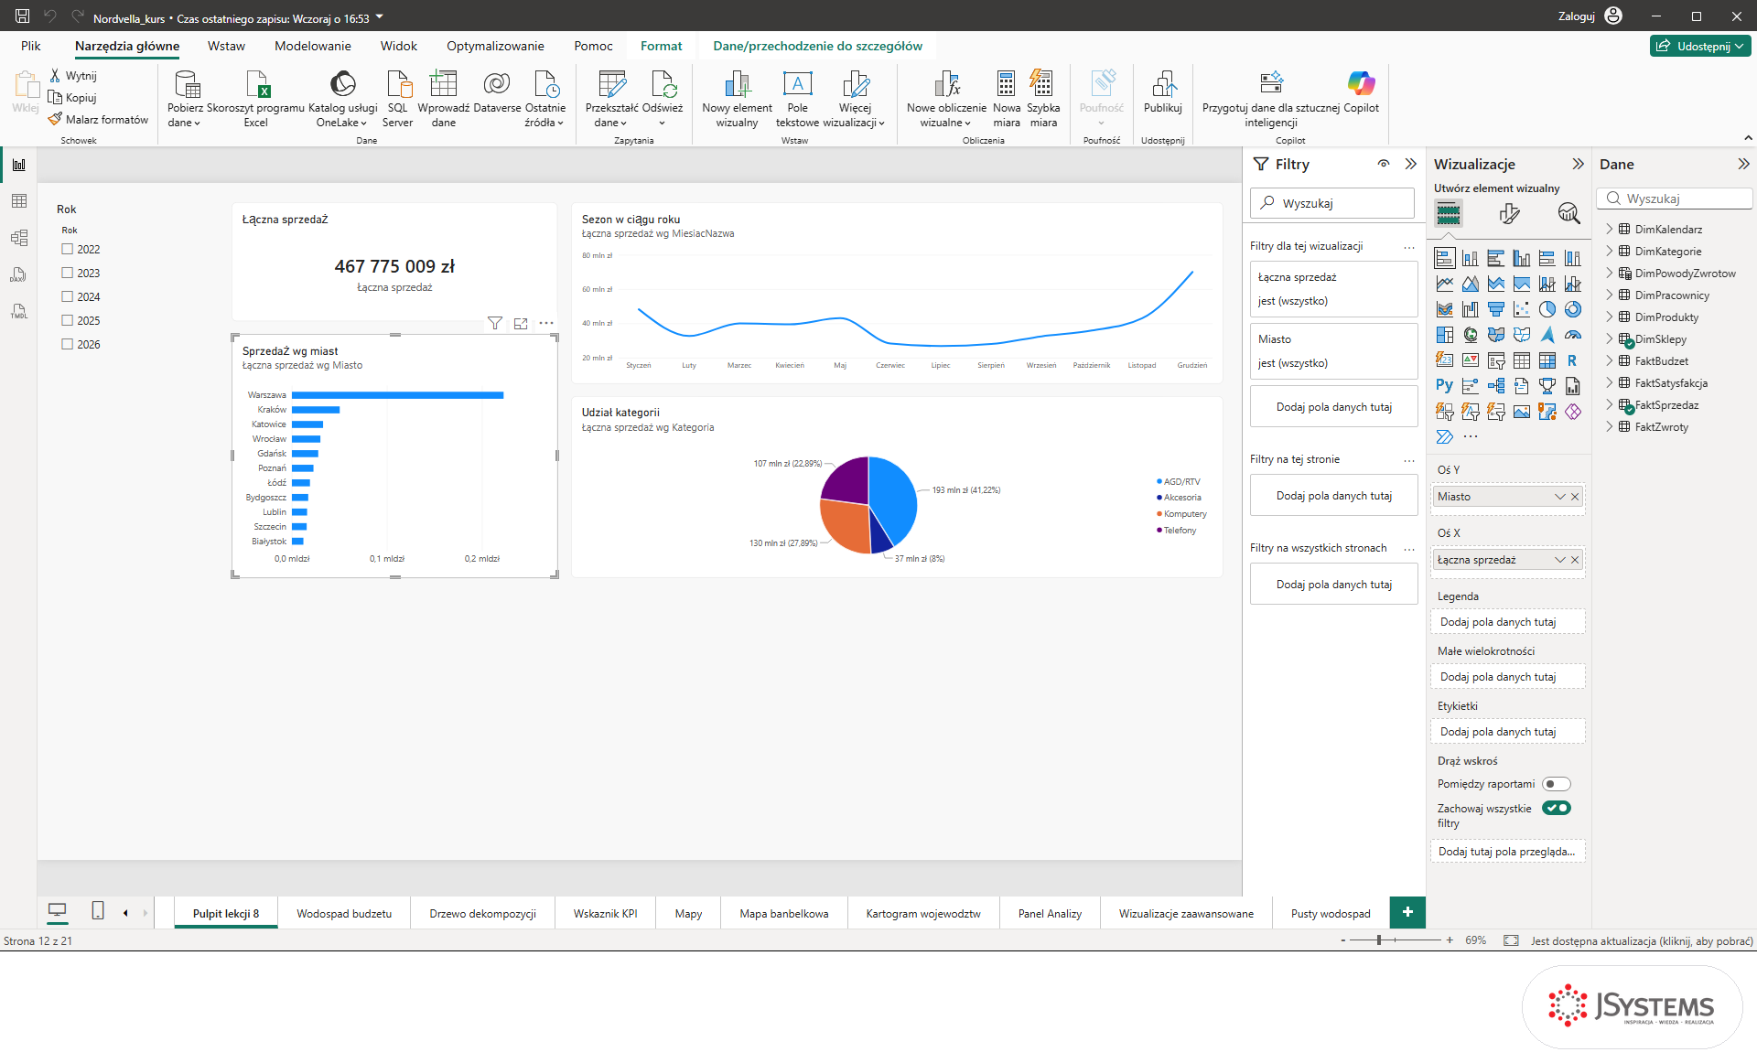
Task: Open the Plik menu
Action: point(31,46)
